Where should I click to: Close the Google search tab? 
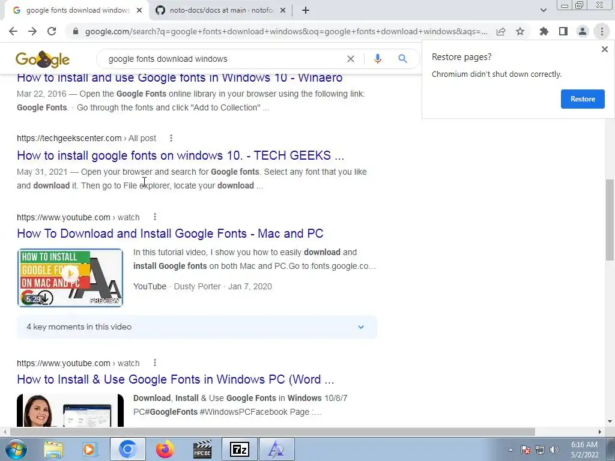139,11
